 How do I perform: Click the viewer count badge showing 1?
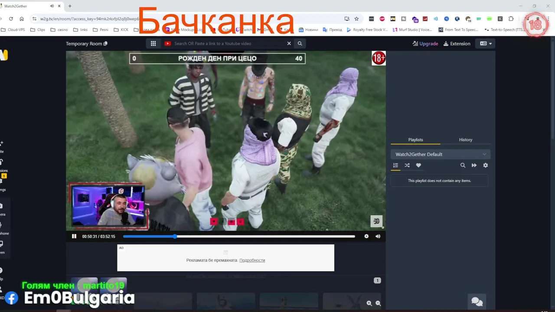[x=377, y=280]
